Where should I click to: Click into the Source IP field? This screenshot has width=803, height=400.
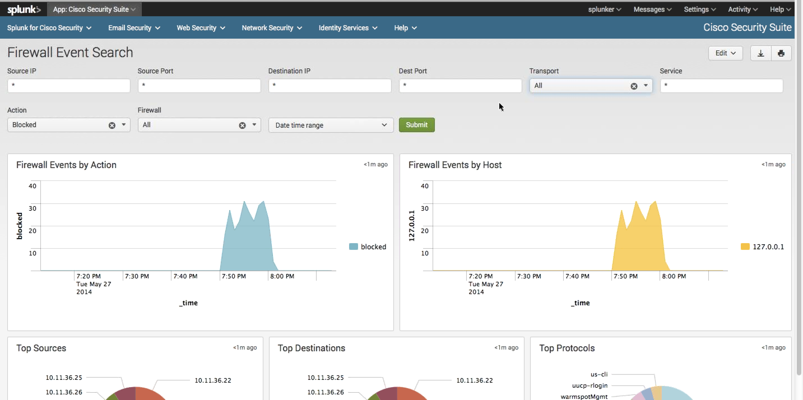pyautogui.click(x=69, y=86)
